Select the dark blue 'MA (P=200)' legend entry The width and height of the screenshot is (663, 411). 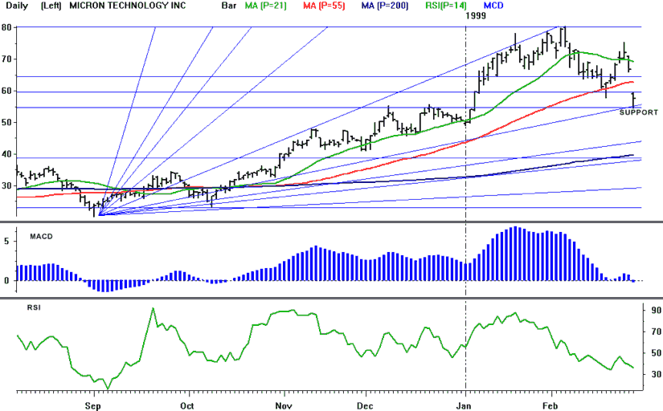385,6
